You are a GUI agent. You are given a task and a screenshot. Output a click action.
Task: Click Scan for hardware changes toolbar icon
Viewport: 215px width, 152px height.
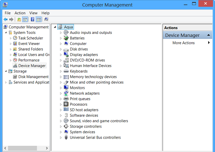[46, 19]
